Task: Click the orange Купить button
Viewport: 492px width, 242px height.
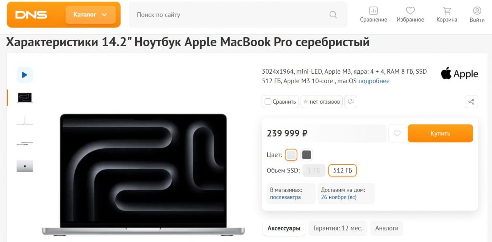Action: [x=440, y=133]
